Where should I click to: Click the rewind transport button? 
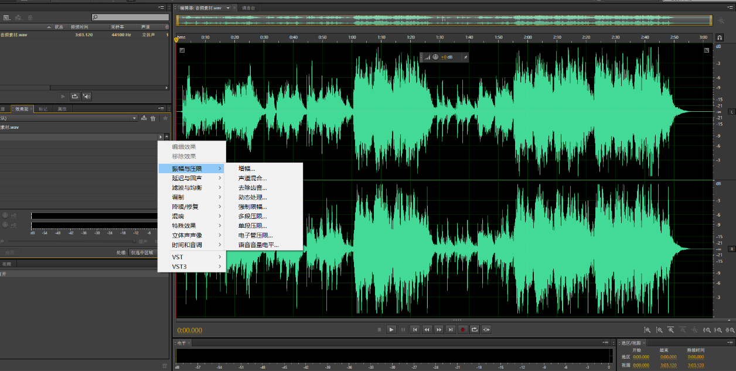click(x=427, y=330)
